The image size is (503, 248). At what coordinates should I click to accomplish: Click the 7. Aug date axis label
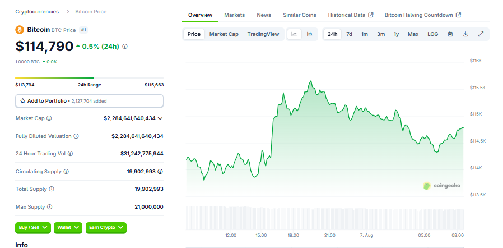[x=367, y=236]
